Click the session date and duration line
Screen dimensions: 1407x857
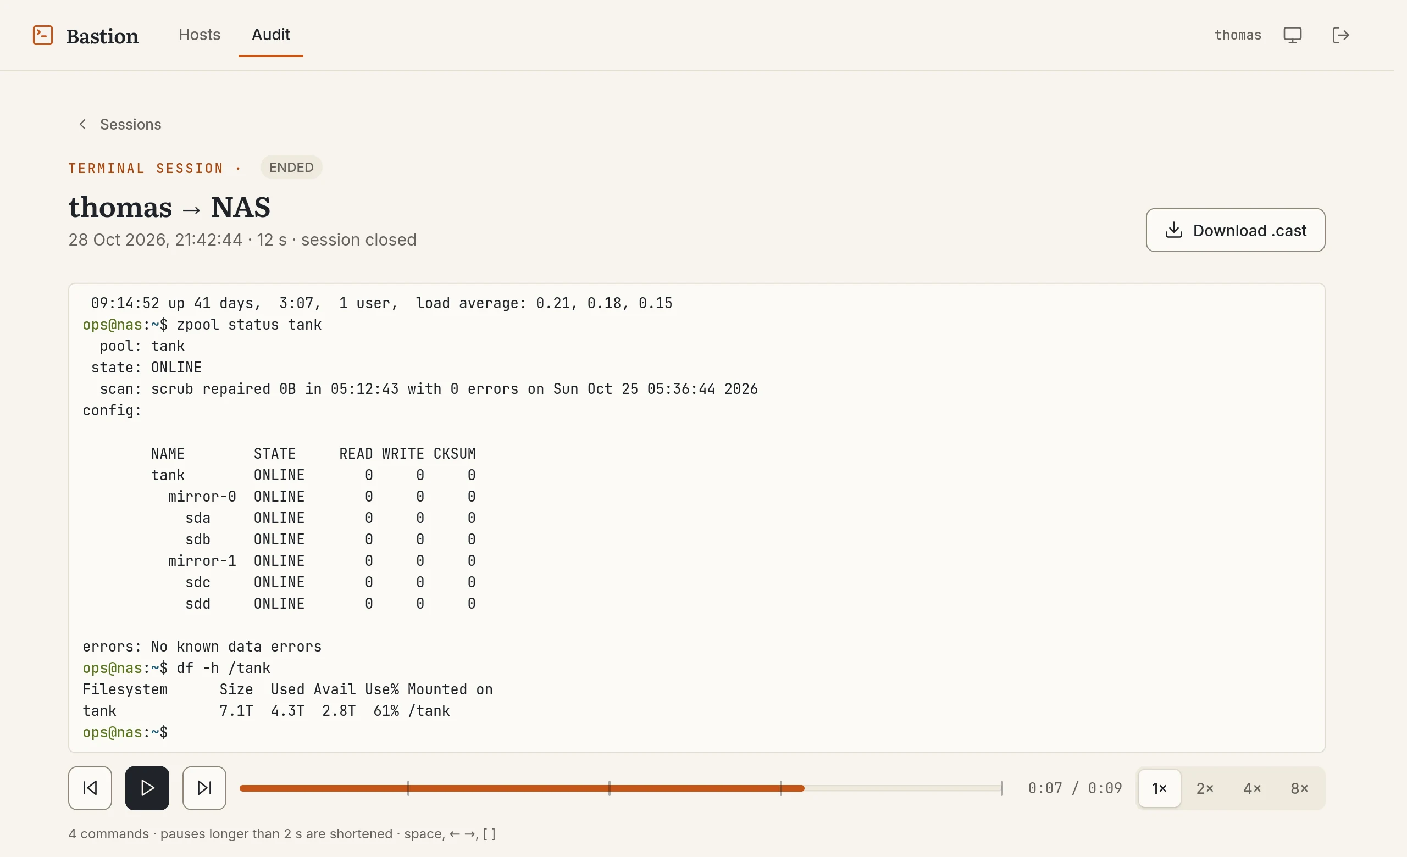pyautogui.click(x=242, y=240)
